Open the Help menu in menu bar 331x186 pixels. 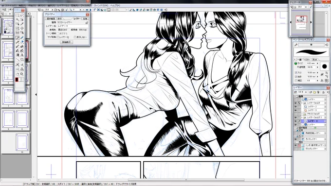(115, 6)
